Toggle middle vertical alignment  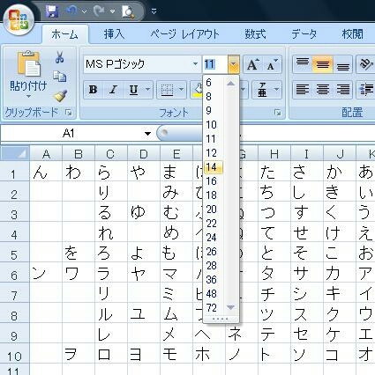(323, 64)
